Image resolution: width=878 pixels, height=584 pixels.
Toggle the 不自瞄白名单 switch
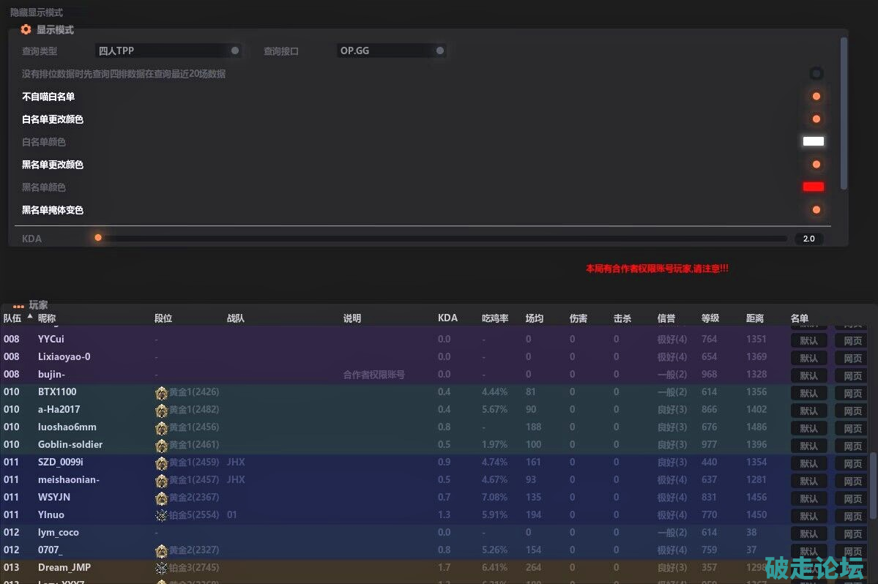816,97
